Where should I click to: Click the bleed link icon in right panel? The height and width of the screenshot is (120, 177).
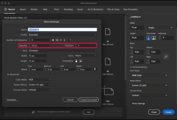click(x=166, y=57)
